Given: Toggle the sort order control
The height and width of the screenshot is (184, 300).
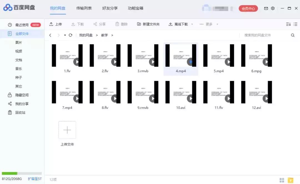Looking at the screenshot, I should pos(288,24).
